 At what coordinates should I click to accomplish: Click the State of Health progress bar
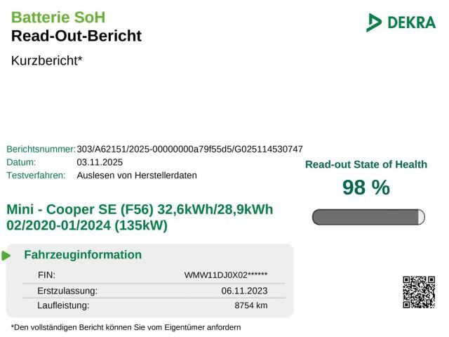click(368, 217)
